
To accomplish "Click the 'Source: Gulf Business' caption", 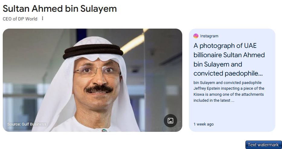I will pyautogui.click(x=27, y=124).
